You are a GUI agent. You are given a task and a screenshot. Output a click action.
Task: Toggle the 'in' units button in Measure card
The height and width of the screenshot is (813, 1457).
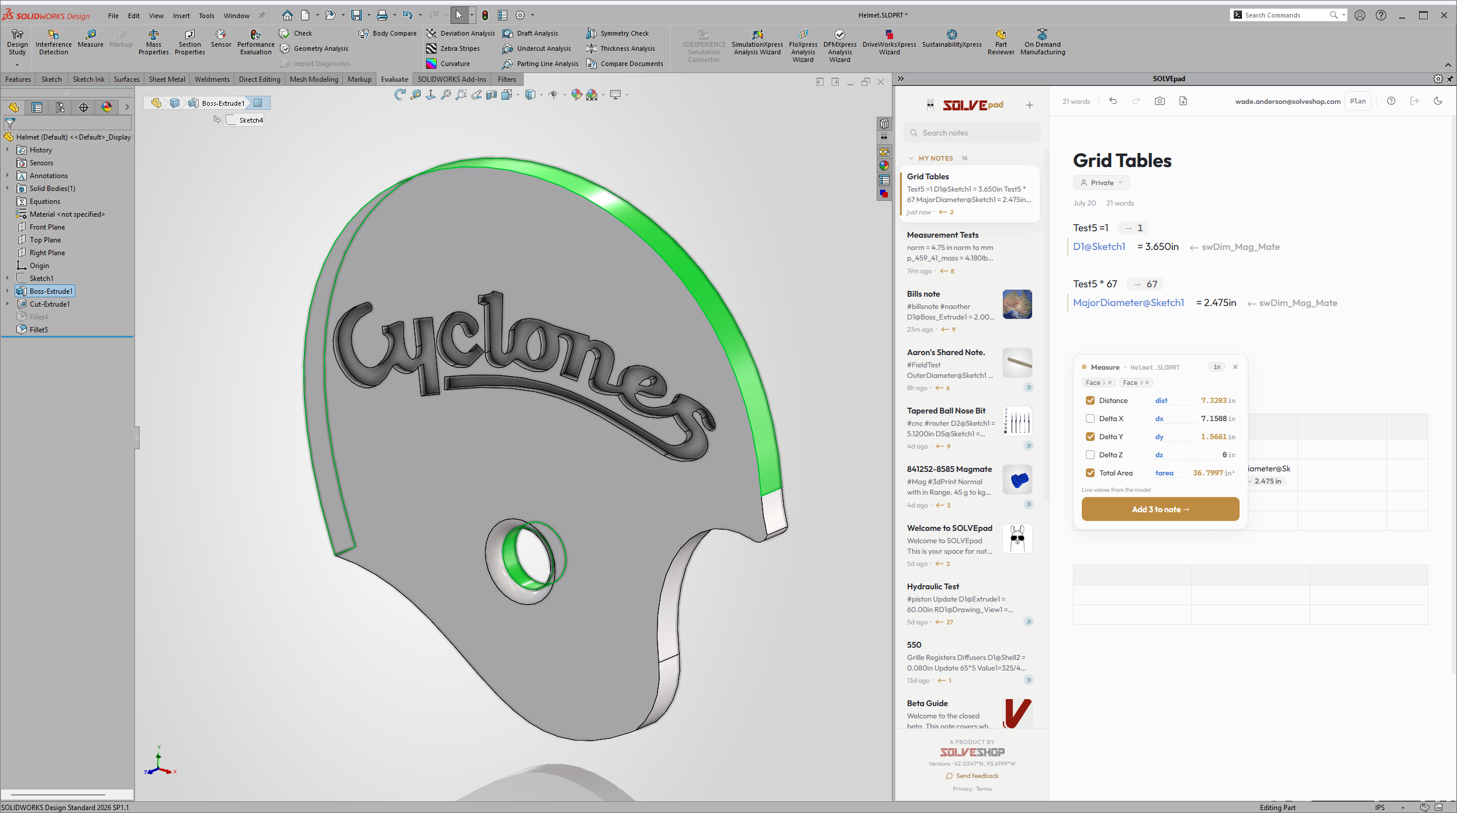point(1217,367)
